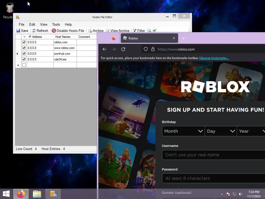Uncheck the www.roblox.com entry checkbox
The image size is (265, 199).
24,48
